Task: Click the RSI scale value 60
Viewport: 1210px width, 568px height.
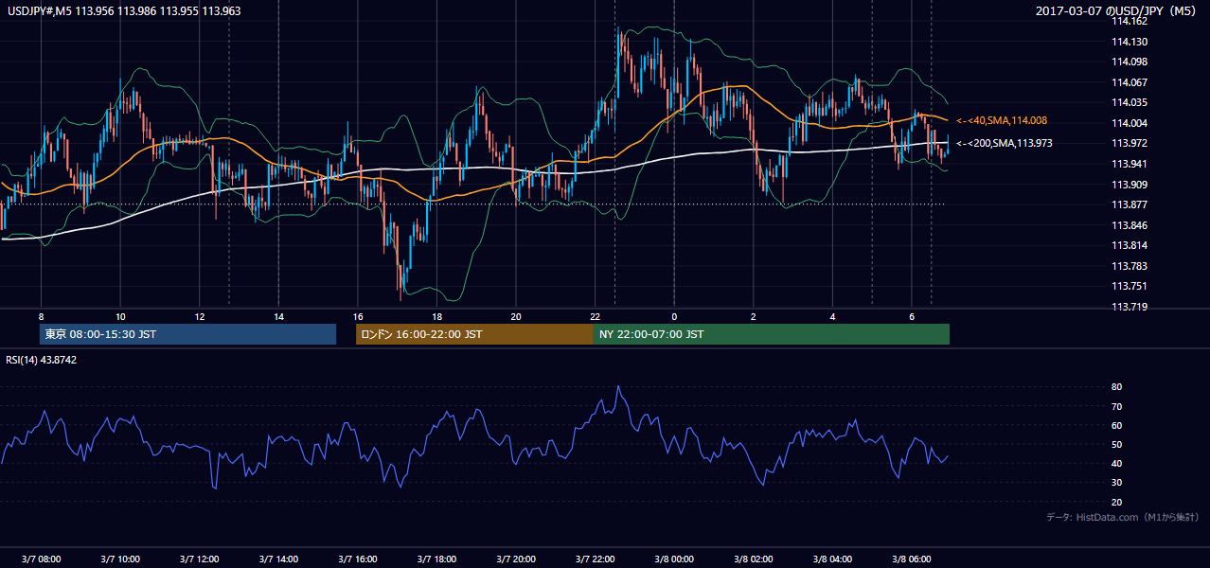Action: tap(1116, 425)
